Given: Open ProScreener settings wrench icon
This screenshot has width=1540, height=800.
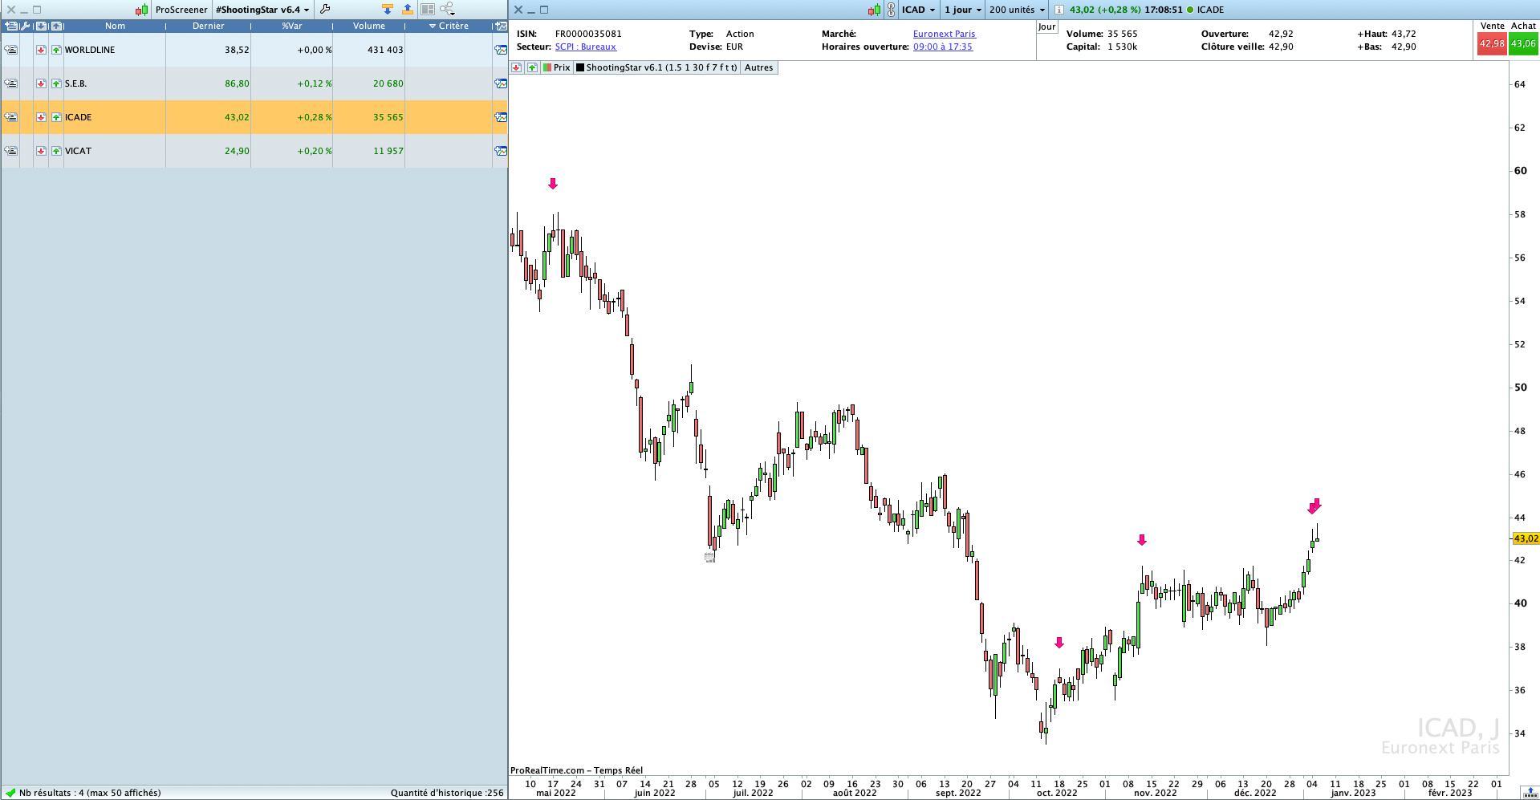Looking at the screenshot, I should pyautogui.click(x=325, y=10).
